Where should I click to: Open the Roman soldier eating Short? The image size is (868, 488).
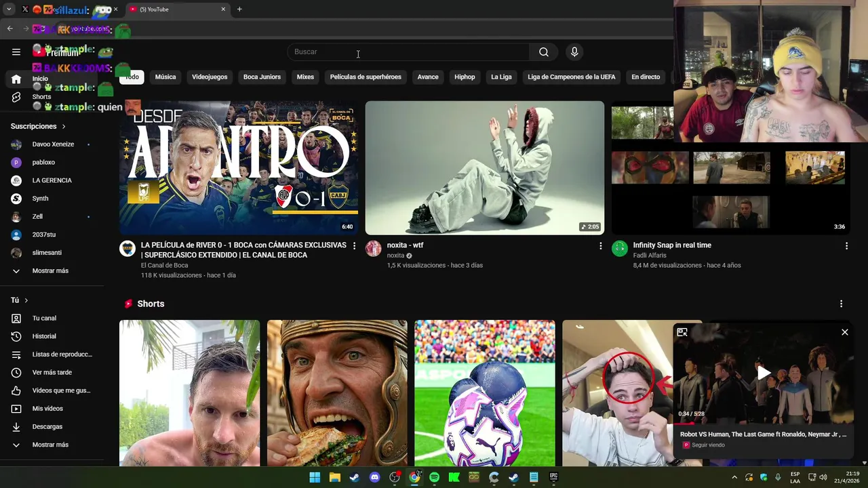337,393
